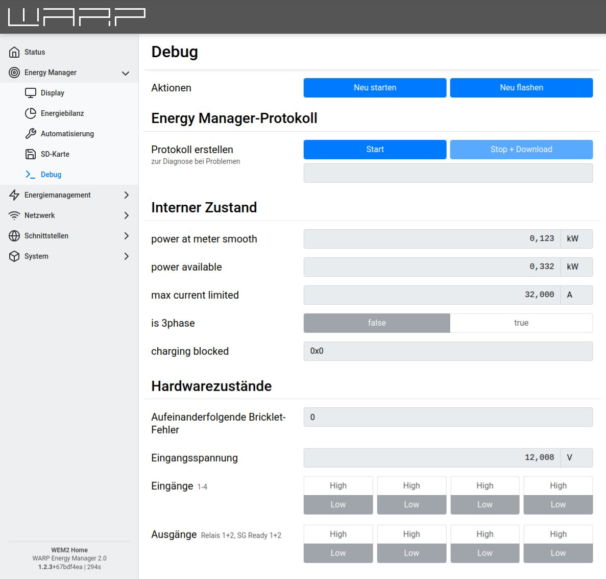Click the monitor icon for Display
The image size is (606, 579).
(31, 93)
